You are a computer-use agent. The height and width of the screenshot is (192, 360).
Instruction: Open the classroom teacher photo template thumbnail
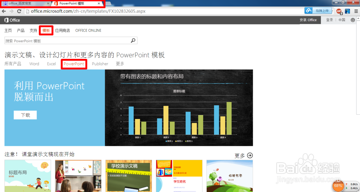[x=78, y=176]
